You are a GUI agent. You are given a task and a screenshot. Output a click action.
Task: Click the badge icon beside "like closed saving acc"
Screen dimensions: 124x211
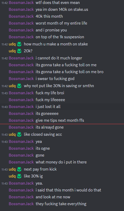pos(19,134)
